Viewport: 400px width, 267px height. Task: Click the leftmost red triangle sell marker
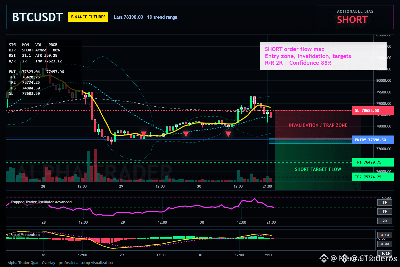pos(143,134)
